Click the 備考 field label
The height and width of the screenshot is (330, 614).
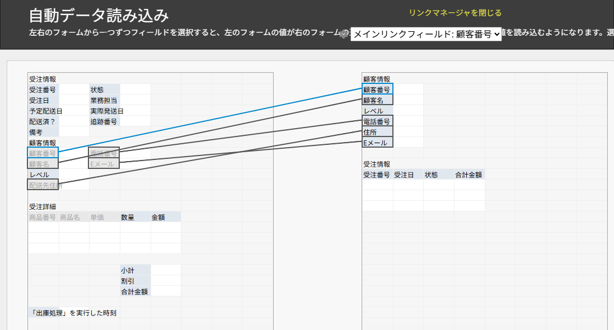tap(44, 132)
